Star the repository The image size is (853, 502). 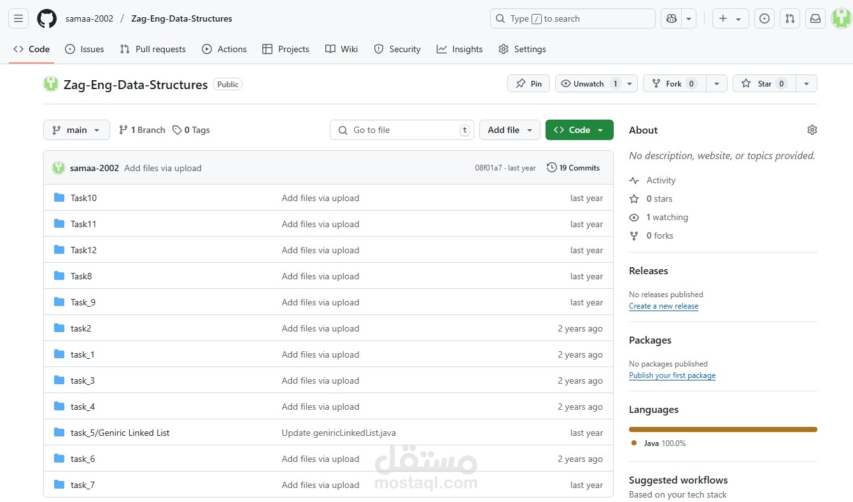[x=765, y=83]
